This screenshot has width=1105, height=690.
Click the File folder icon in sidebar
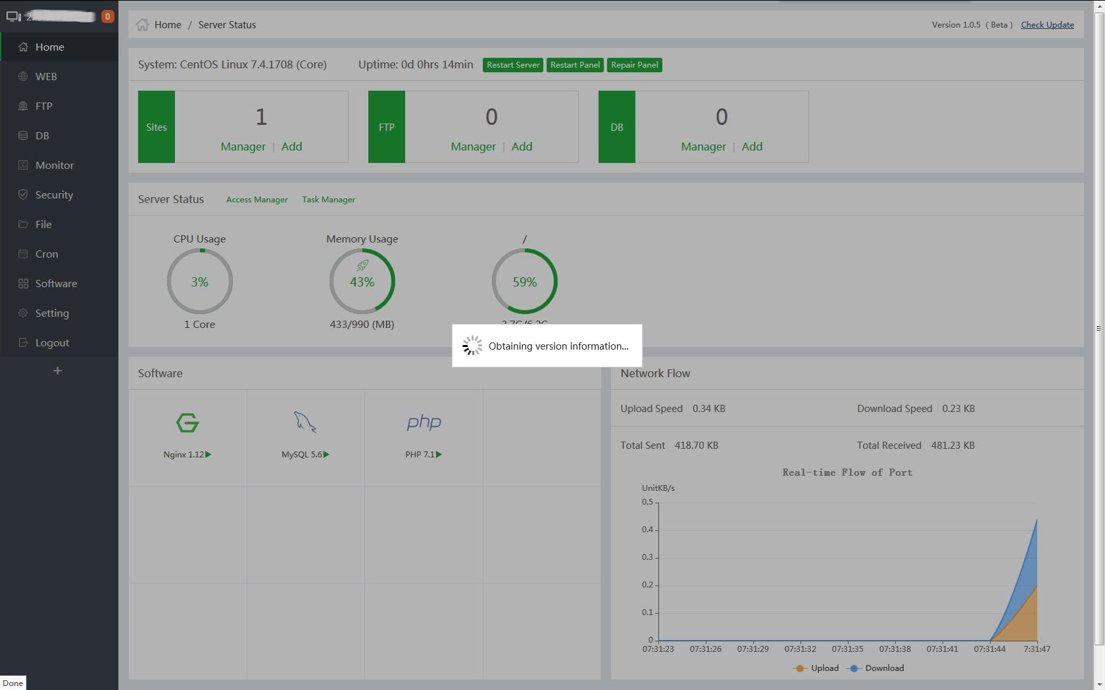coord(23,224)
